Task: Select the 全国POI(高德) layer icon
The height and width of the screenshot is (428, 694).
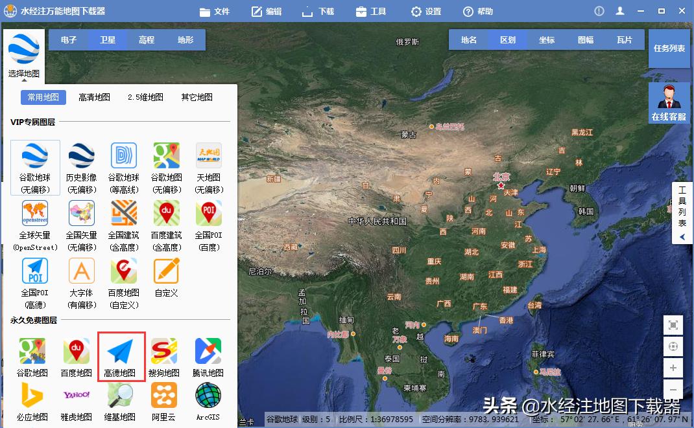Action: [x=35, y=271]
